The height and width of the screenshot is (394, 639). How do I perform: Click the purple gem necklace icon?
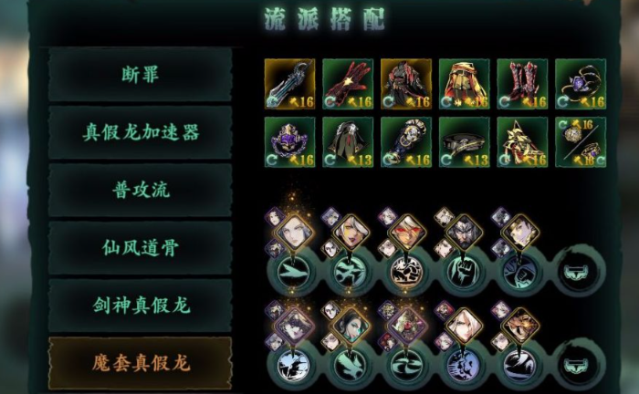(581, 84)
